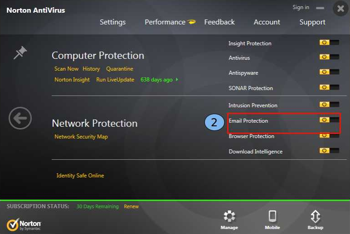Click the Performance alert indicator icon

(x=192, y=22)
